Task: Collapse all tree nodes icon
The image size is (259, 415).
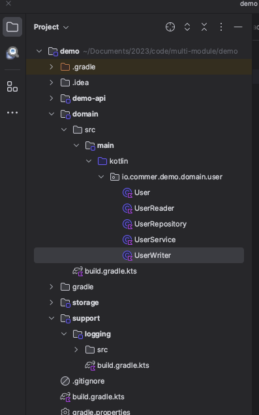Action: pos(204,27)
